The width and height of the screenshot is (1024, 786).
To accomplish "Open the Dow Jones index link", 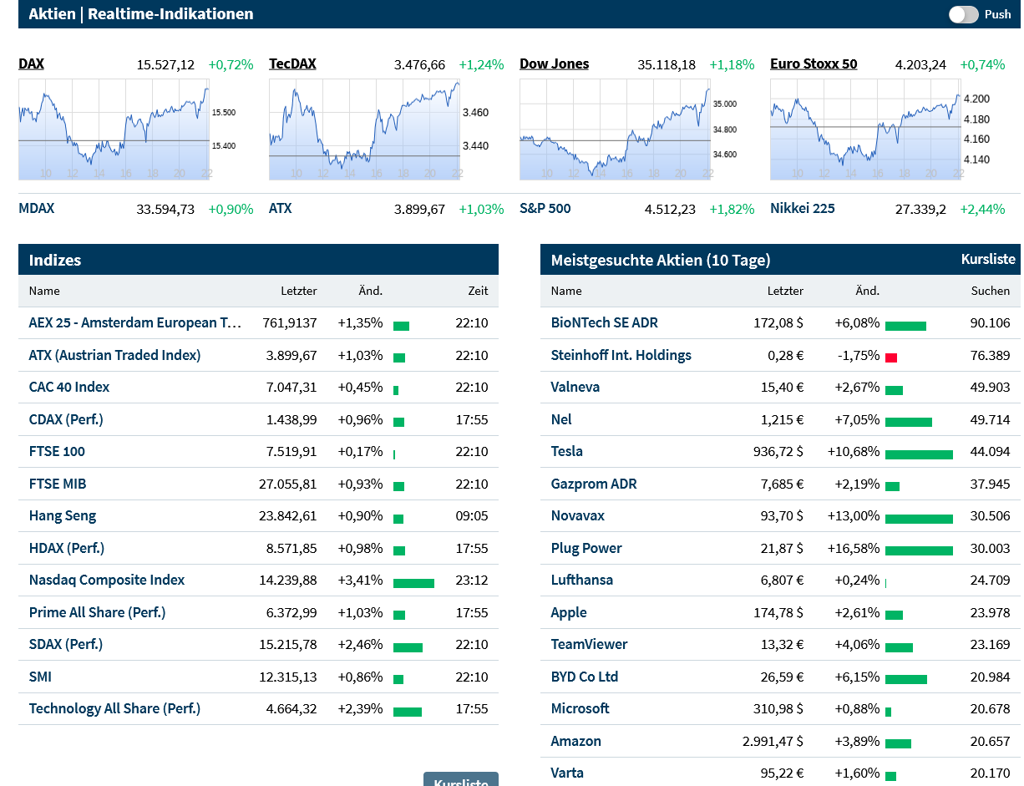I will [554, 64].
